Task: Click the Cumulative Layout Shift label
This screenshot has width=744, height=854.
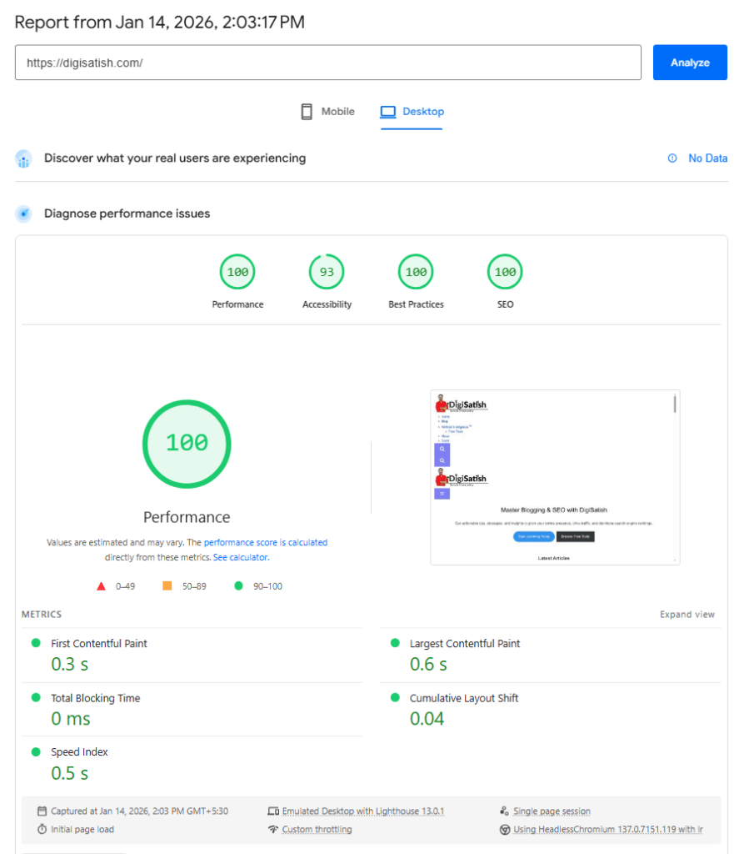Action: (464, 698)
